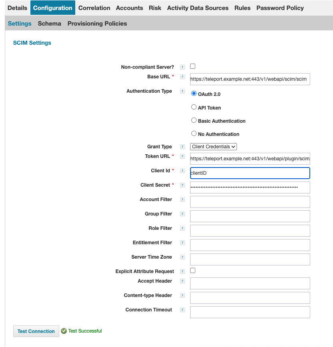Click the Client Id help icon

coord(183,171)
